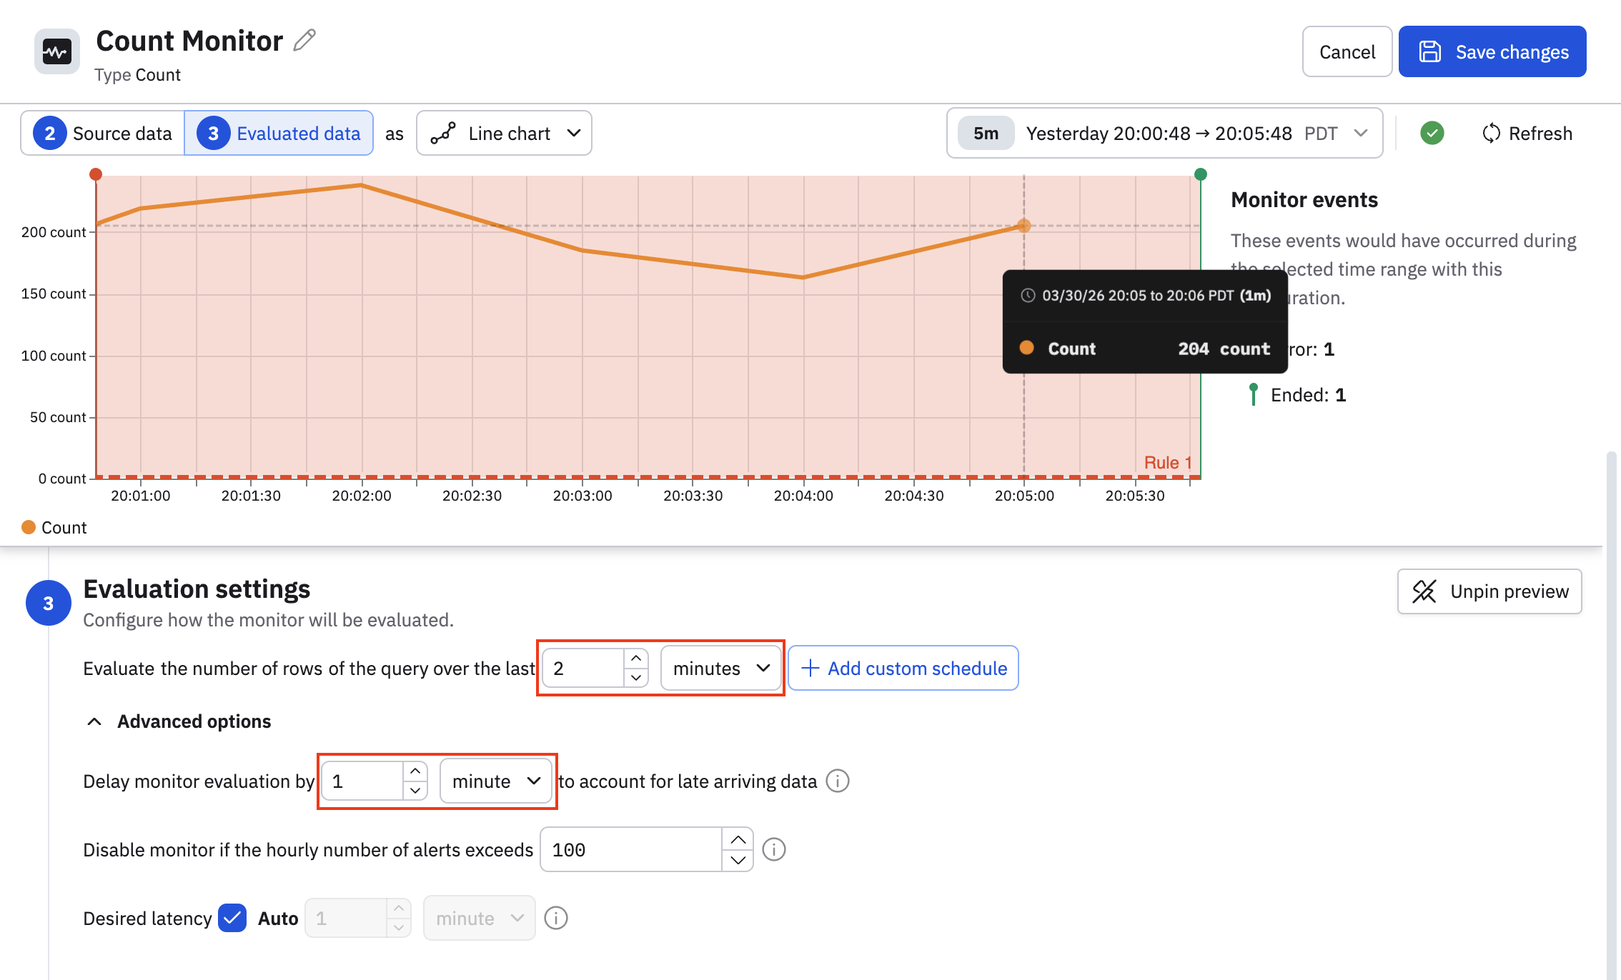1621x980 pixels.
Task: Switch to the Source data tab
Action: [103, 134]
